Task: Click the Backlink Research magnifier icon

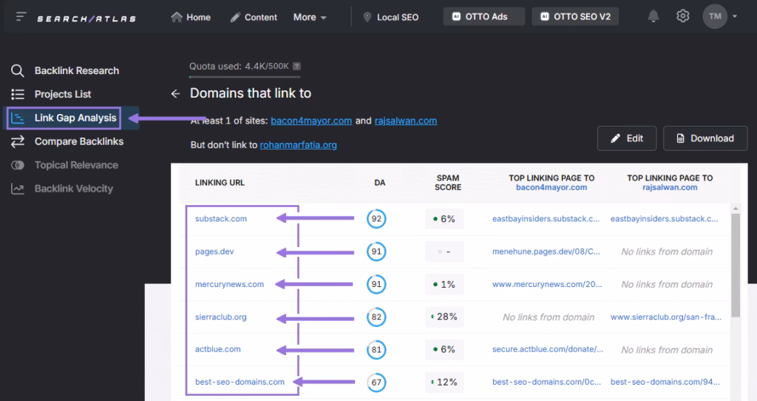Action: (18, 71)
